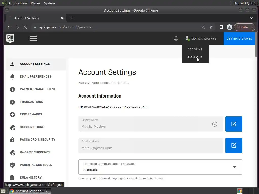259x194 pixels.
Task: Click the Display Name info icon
Action: click(214, 124)
